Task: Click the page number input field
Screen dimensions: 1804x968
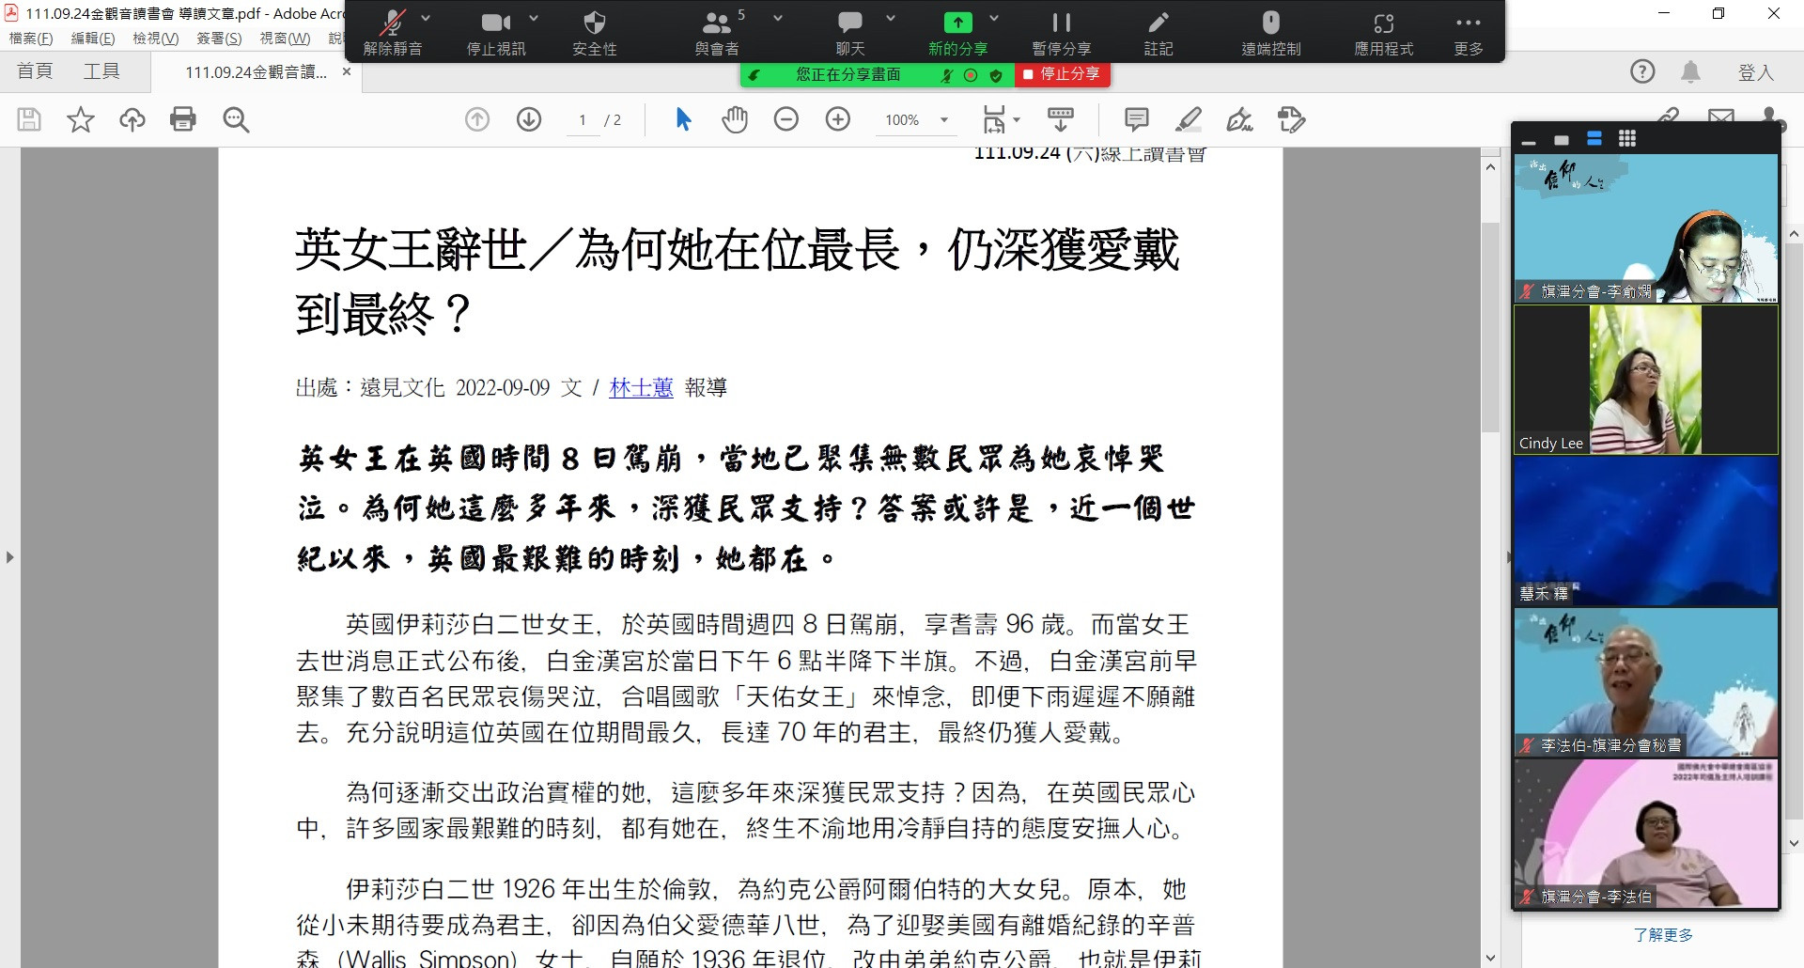Action: tap(583, 119)
